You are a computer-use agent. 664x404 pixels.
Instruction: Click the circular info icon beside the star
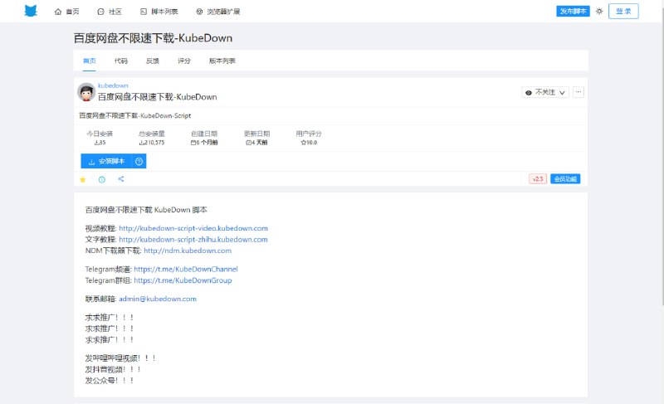coord(102,179)
